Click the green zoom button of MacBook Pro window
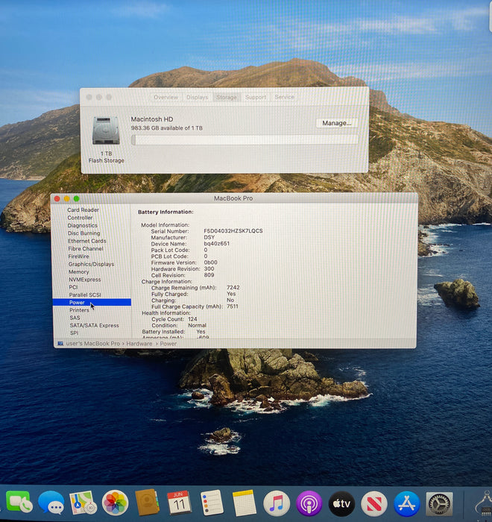The height and width of the screenshot is (522, 492). (x=76, y=199)
